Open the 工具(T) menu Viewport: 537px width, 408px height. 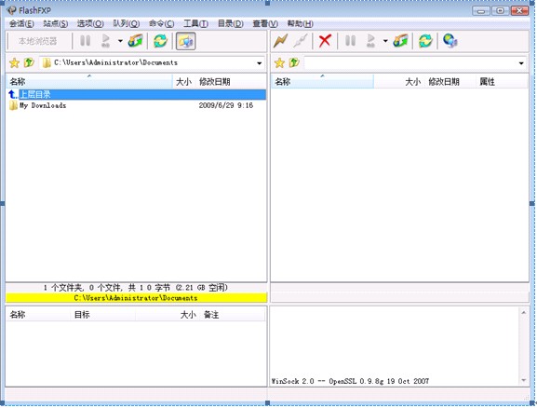pyautogui.click(x=195, y=23)
